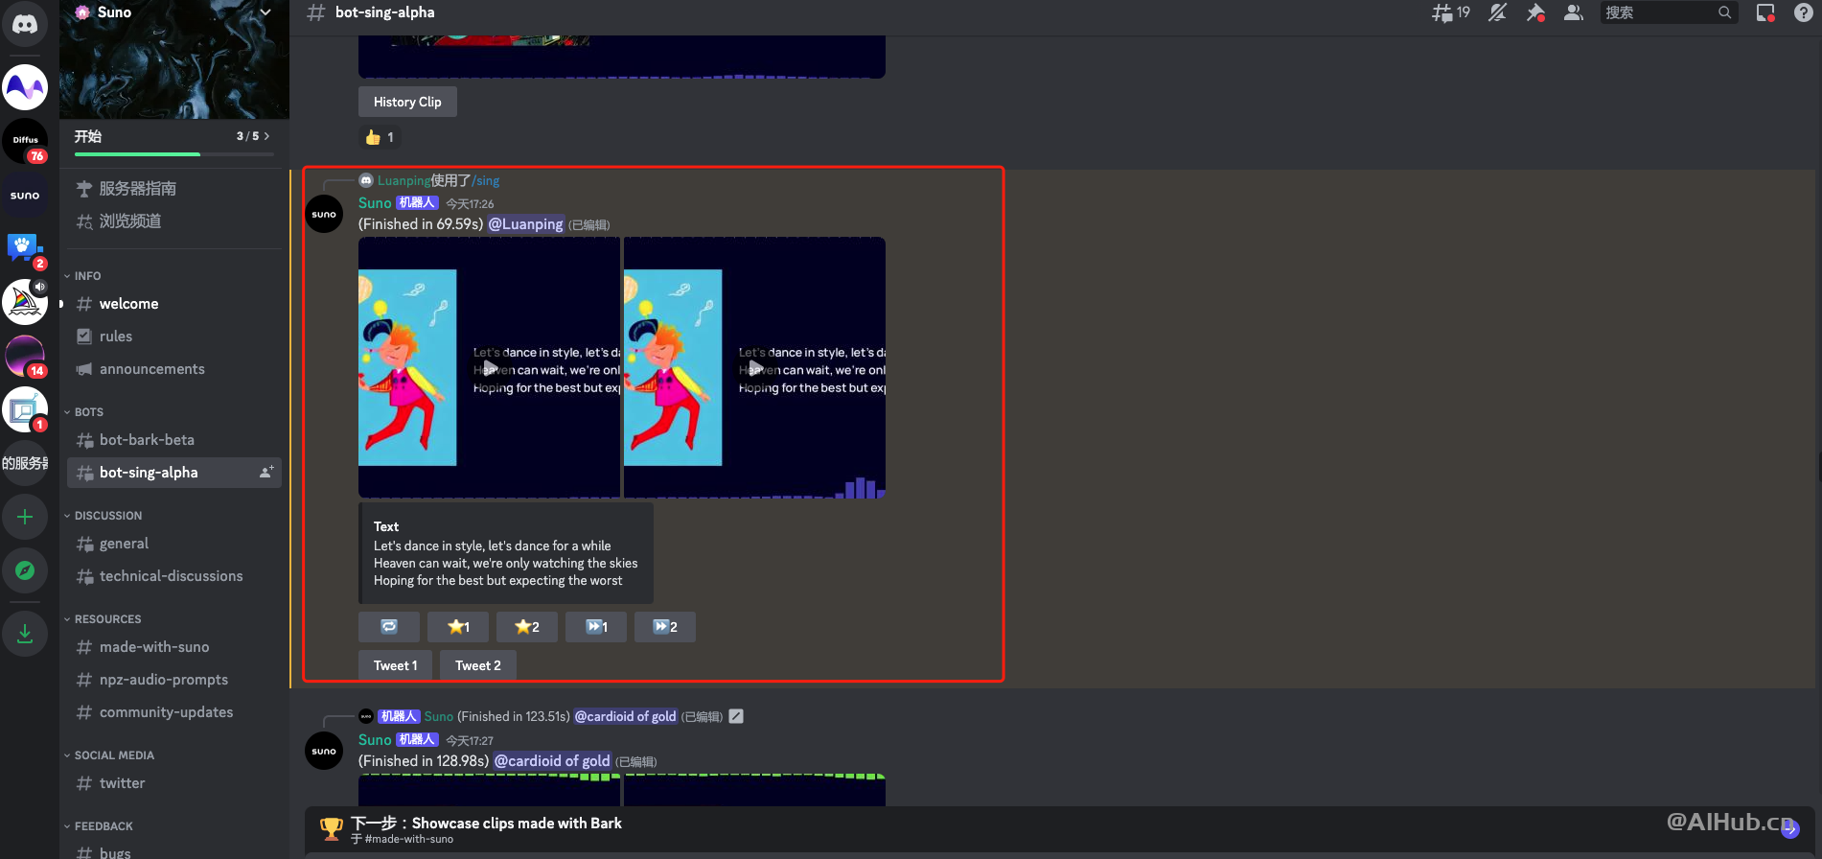The image size is (1822, 859).
Task: Click the thumbs up reaction
Action: (380, 137)
